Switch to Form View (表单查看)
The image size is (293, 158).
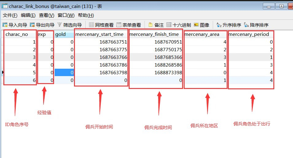tap(129, 25)
